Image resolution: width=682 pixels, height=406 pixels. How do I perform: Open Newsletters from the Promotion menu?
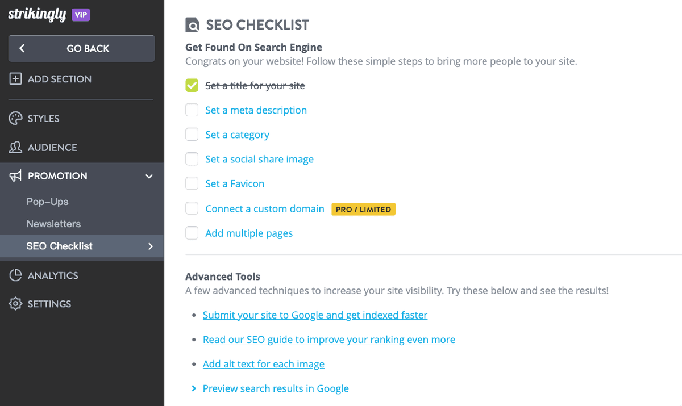53,224
